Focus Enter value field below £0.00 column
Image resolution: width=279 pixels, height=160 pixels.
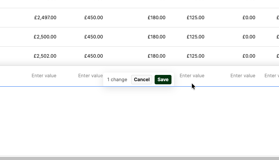click(243, 76)
